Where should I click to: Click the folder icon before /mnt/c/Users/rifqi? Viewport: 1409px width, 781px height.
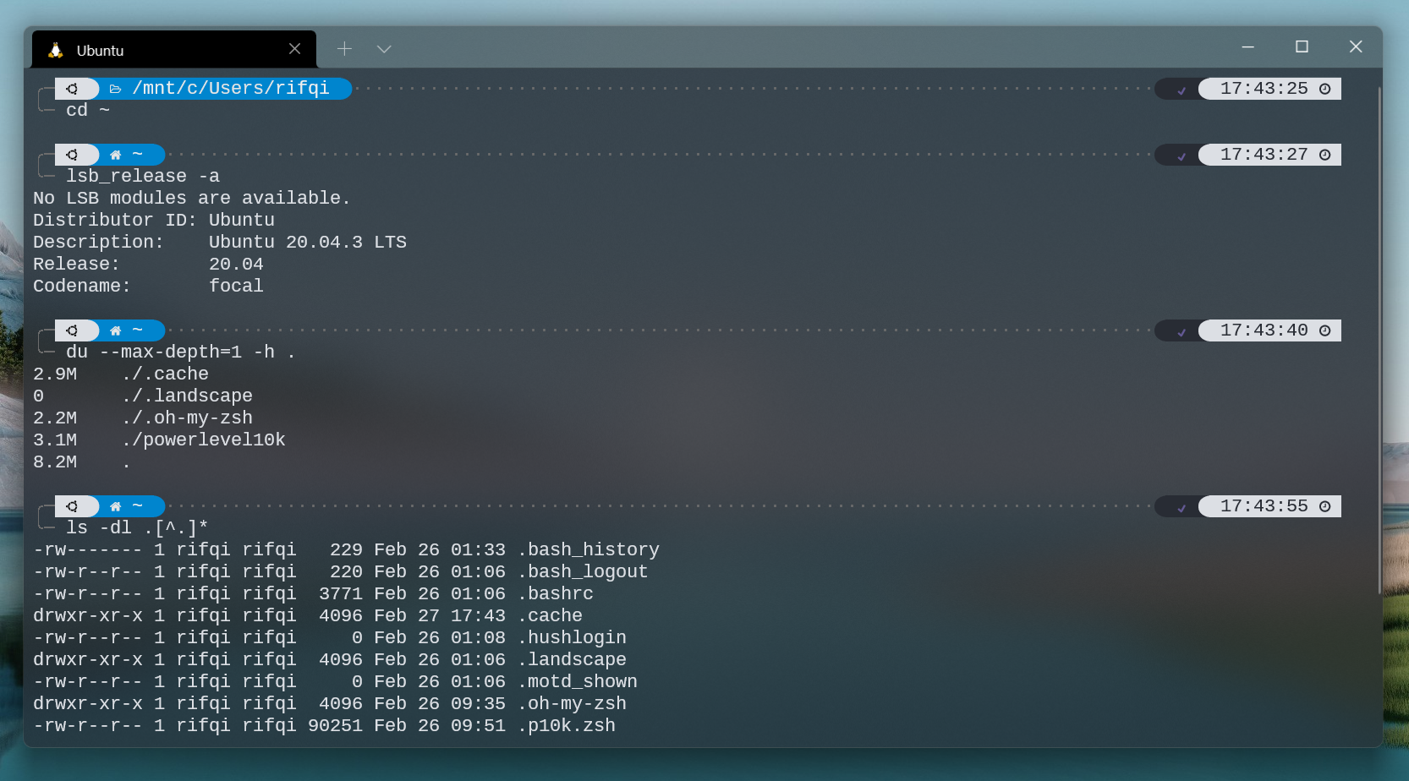116,89
